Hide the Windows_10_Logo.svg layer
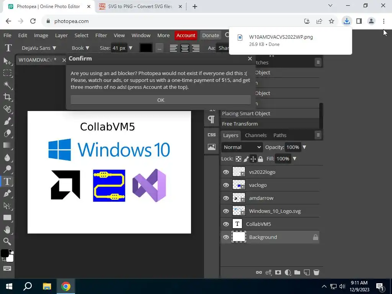 (x=226, y=211)
